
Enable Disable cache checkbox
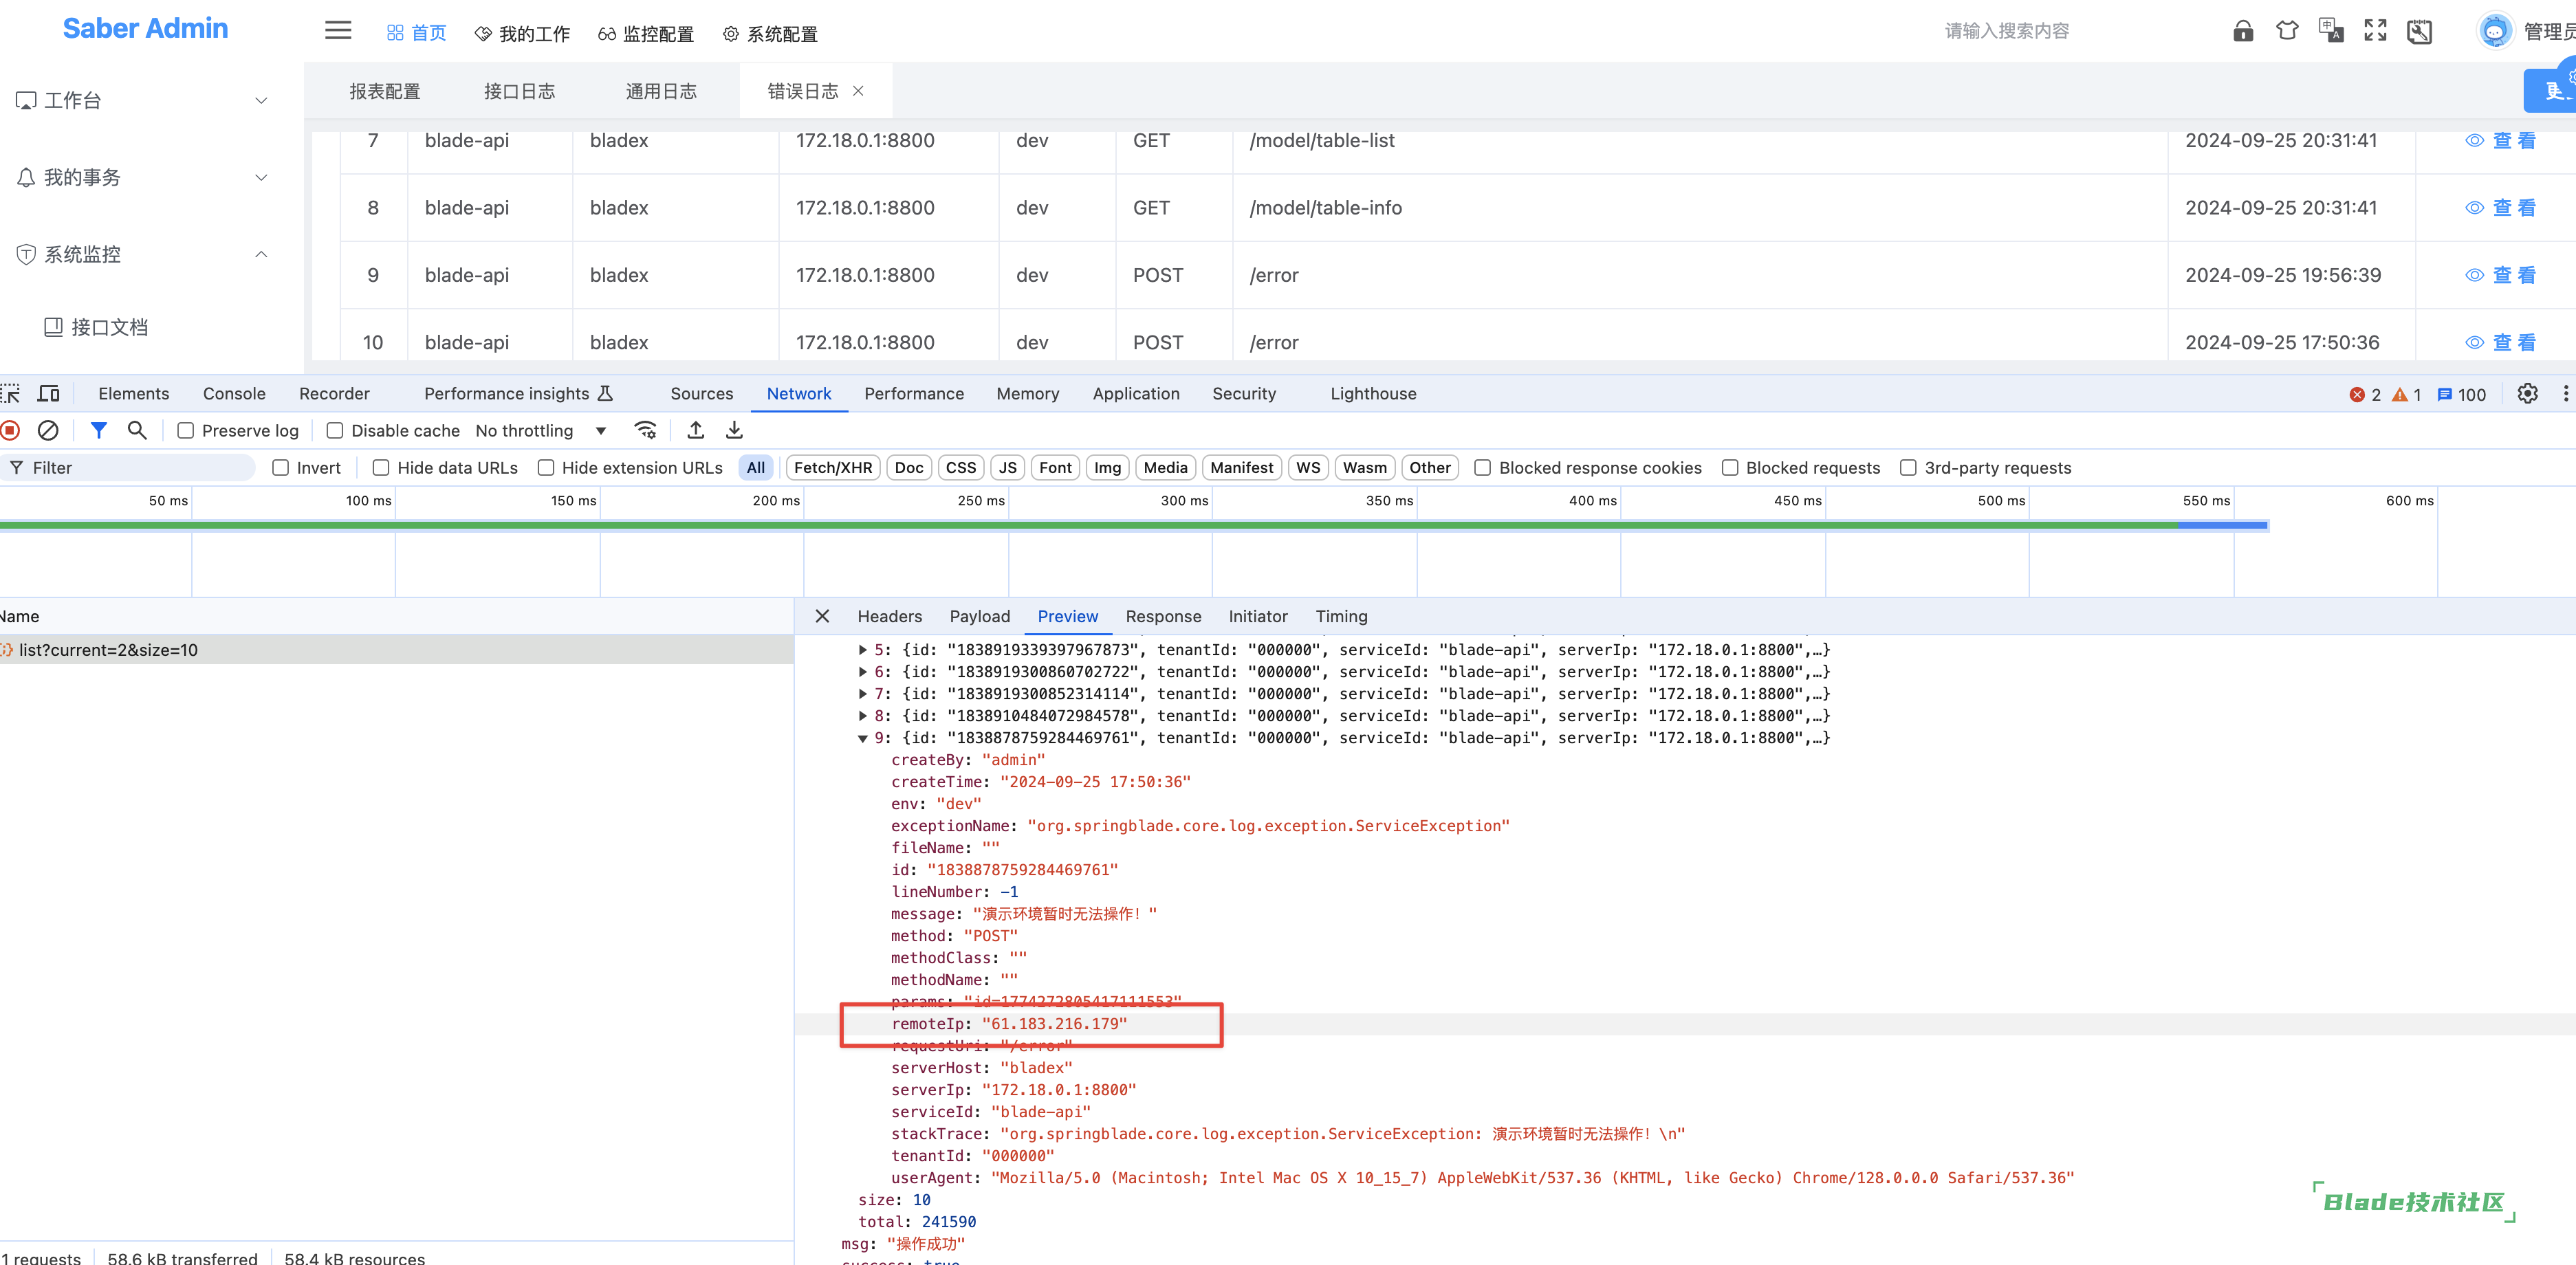(335, 431)
